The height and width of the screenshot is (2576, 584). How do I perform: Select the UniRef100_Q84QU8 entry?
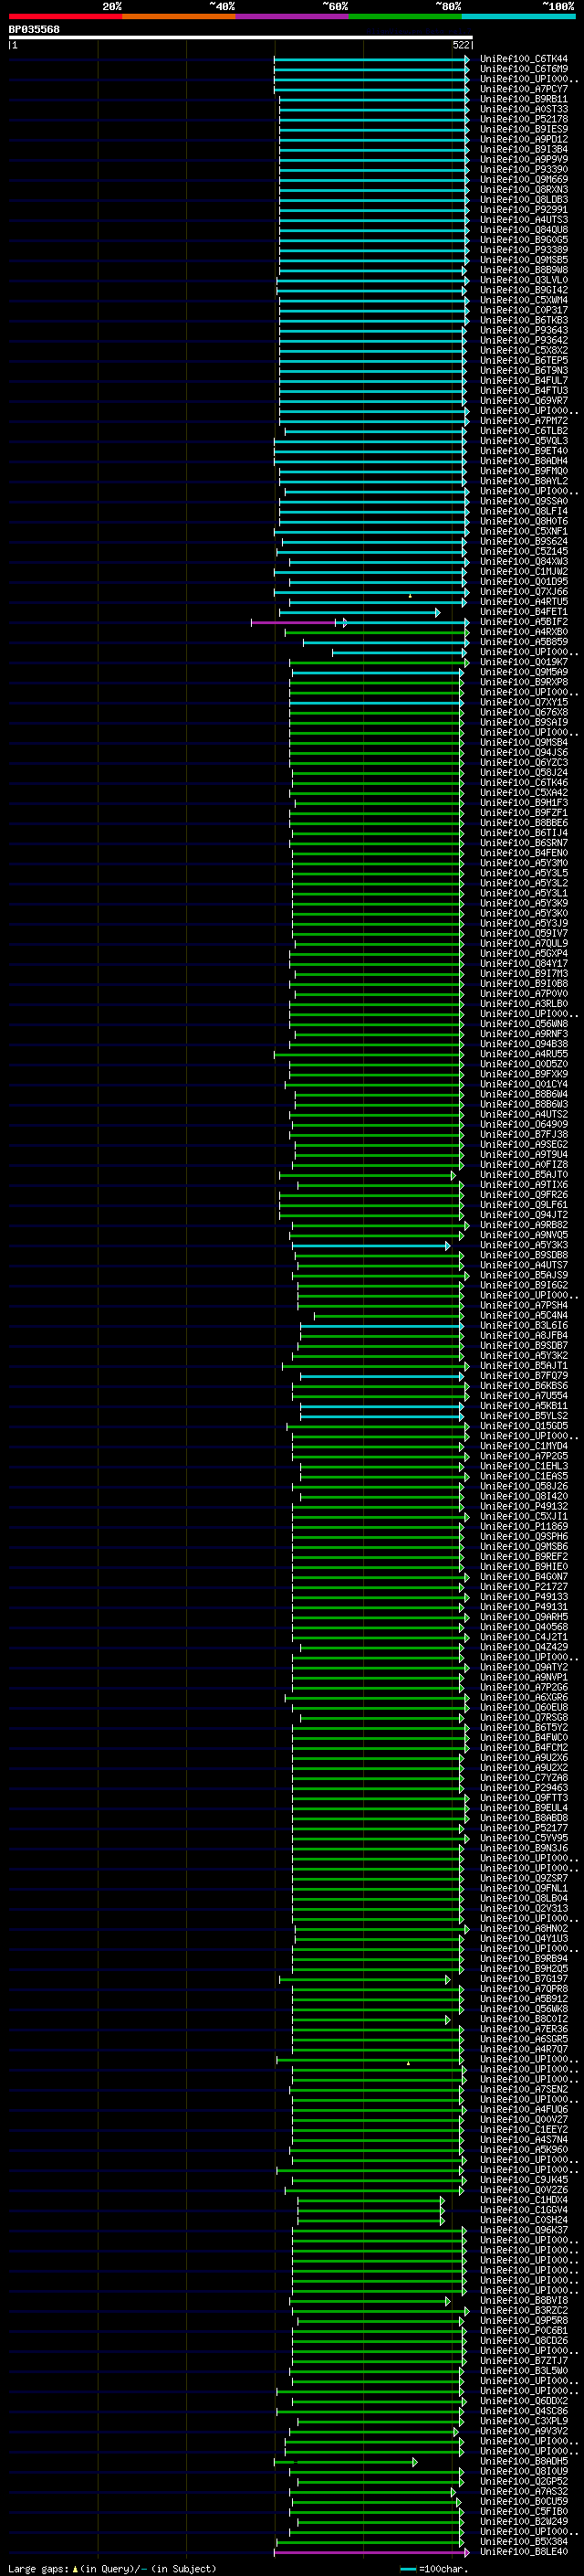(523, 230)
